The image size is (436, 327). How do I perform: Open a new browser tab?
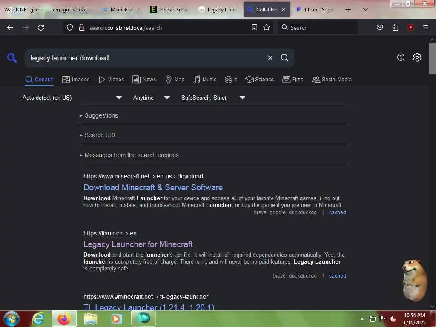[348, 10]
